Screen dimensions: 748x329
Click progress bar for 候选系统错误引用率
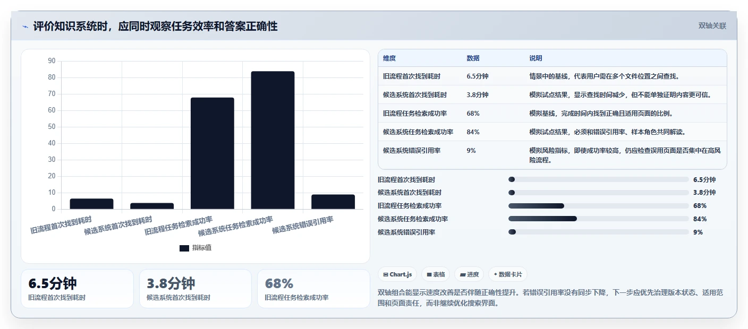[598, 232]
